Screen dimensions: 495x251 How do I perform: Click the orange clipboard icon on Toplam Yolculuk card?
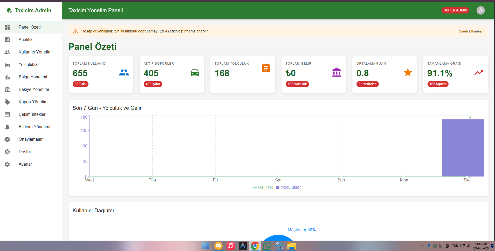(x=266, y=68)
